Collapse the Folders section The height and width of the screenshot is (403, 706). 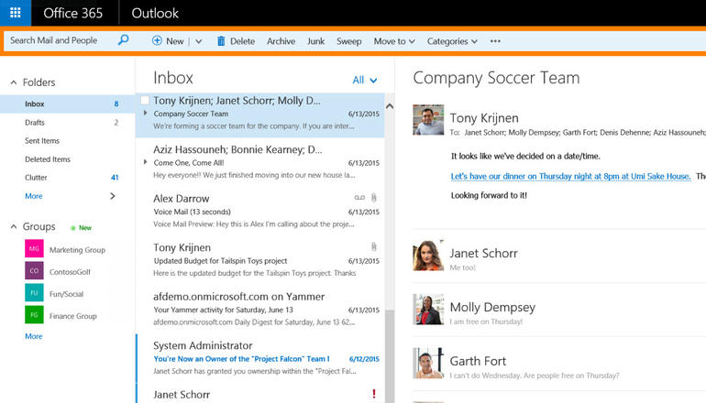point(13,82)
